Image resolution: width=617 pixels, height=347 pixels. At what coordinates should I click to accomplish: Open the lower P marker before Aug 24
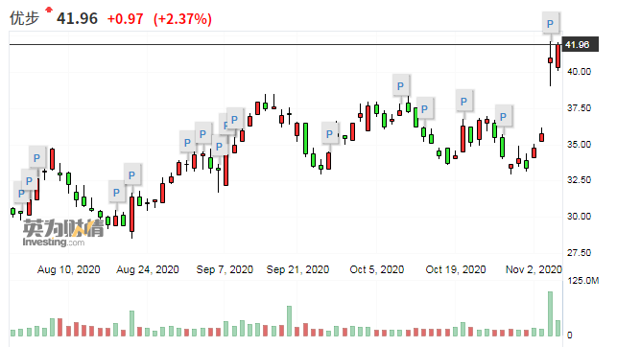pyautogui.click(x=116, y=193)
